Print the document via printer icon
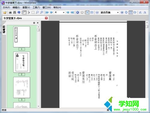 tap(10, 12)
